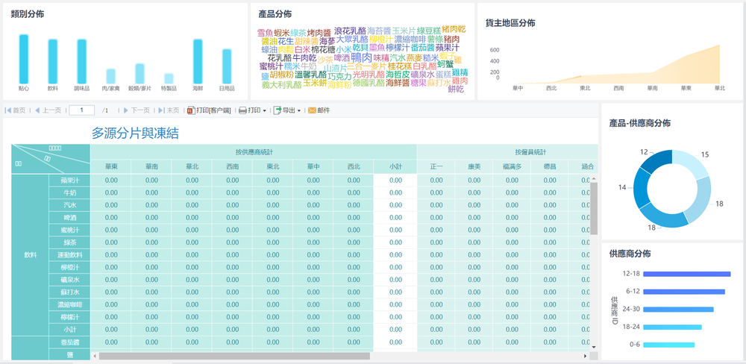Select the 牛奶 row header
The image size is (746, 364).
click(69, 192)
